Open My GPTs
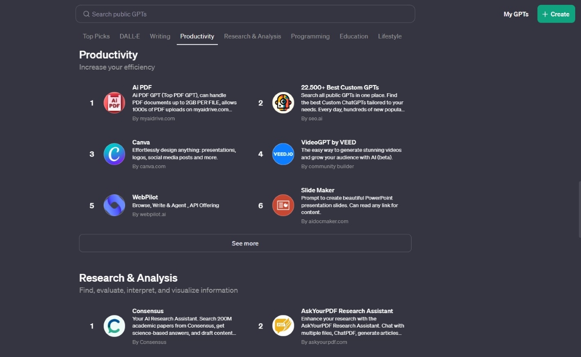This screenshot has height=357, width=581. [x=516, y=14]
